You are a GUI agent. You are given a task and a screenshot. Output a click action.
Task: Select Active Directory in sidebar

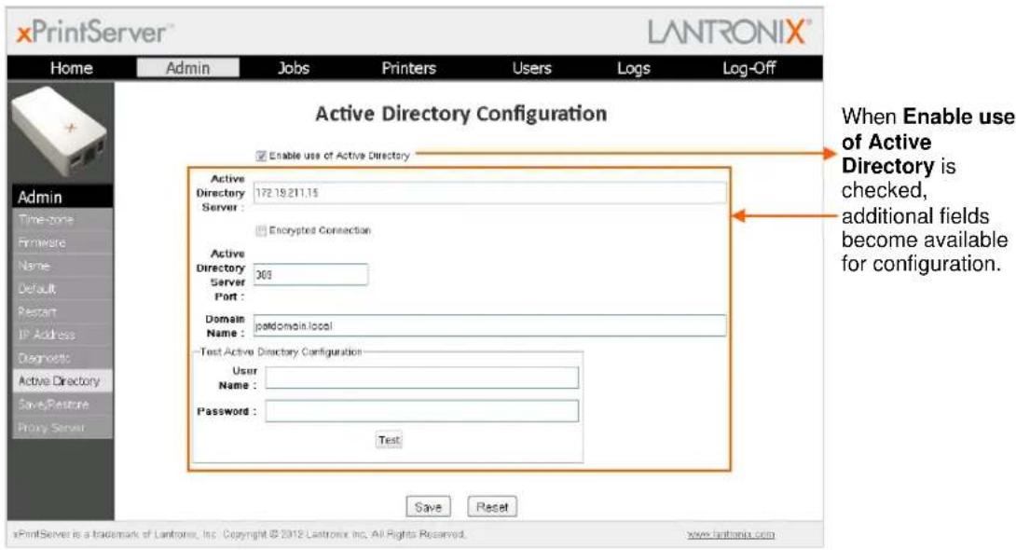tap(62, 381)
